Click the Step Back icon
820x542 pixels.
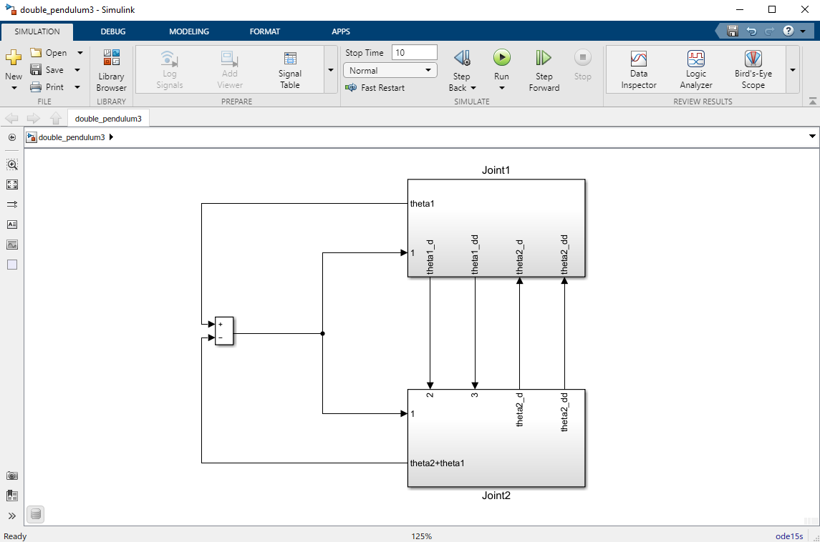click(462, 57)
